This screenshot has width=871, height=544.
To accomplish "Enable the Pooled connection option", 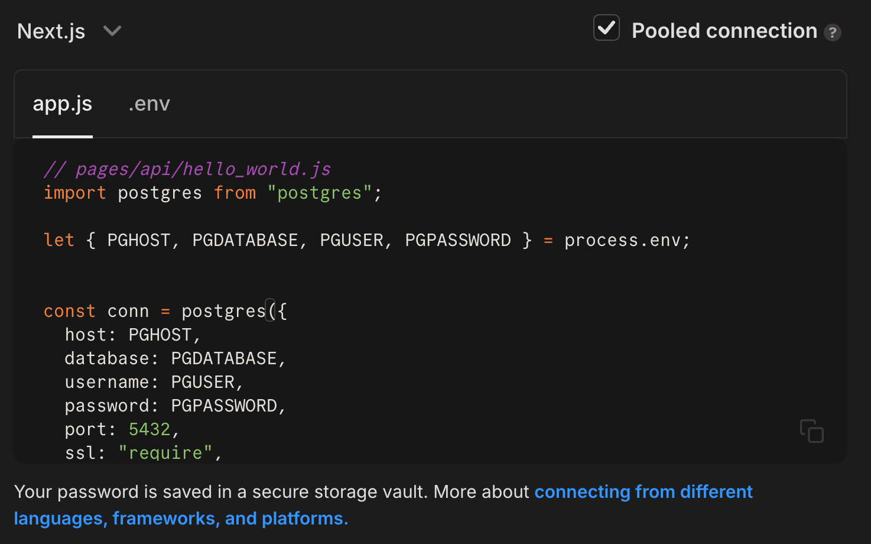I will pyautogui.click(x=606, y=28).
